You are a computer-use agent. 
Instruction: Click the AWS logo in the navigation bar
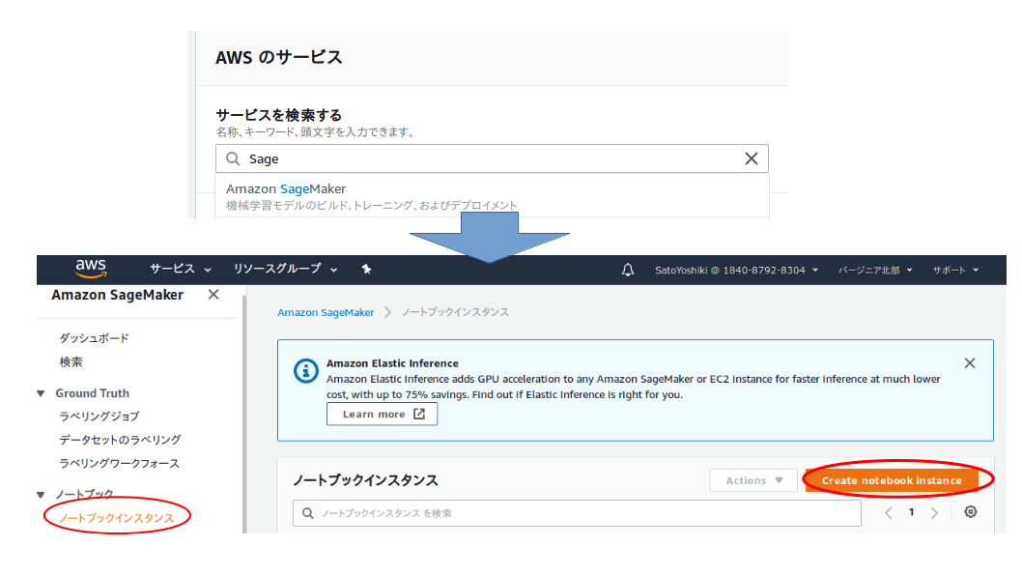tap(89, 270)
